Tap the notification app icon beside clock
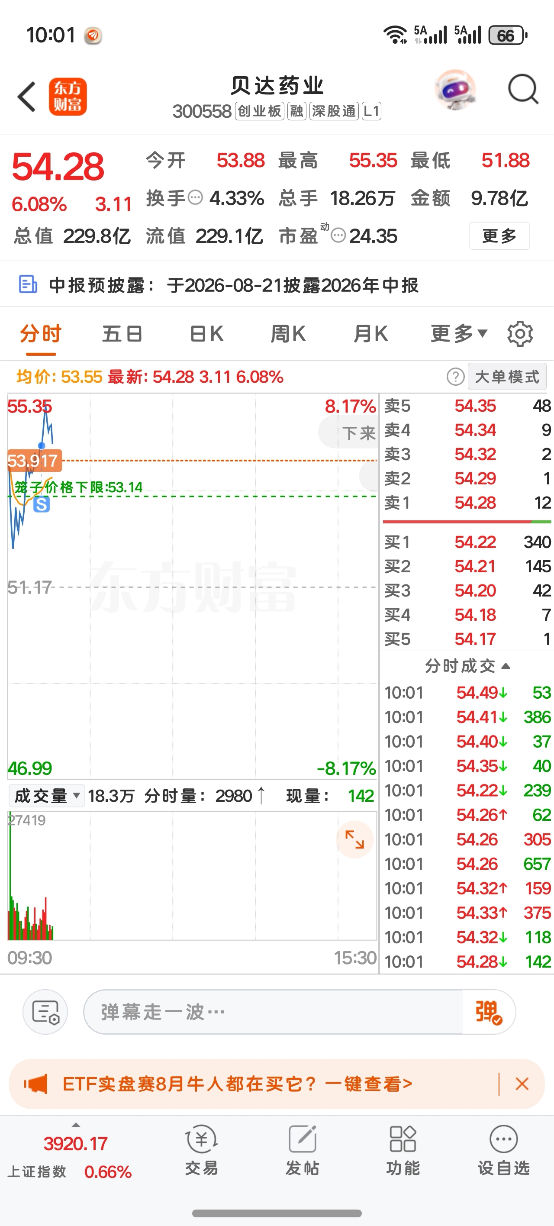Image resolution: width=554 pixels, height=1226 pixels. (93, 35)
